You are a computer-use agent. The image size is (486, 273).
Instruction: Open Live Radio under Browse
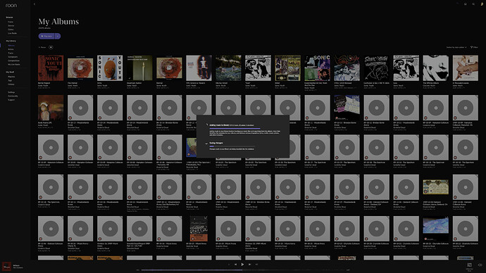[x=12, y=33]
